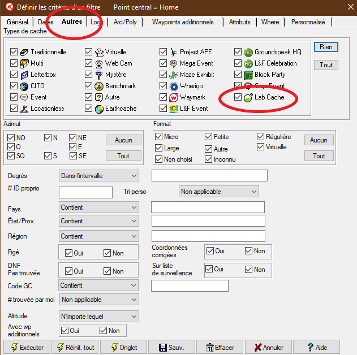
Task: Click the Web Cam cache icon
Action: [99, 63]
